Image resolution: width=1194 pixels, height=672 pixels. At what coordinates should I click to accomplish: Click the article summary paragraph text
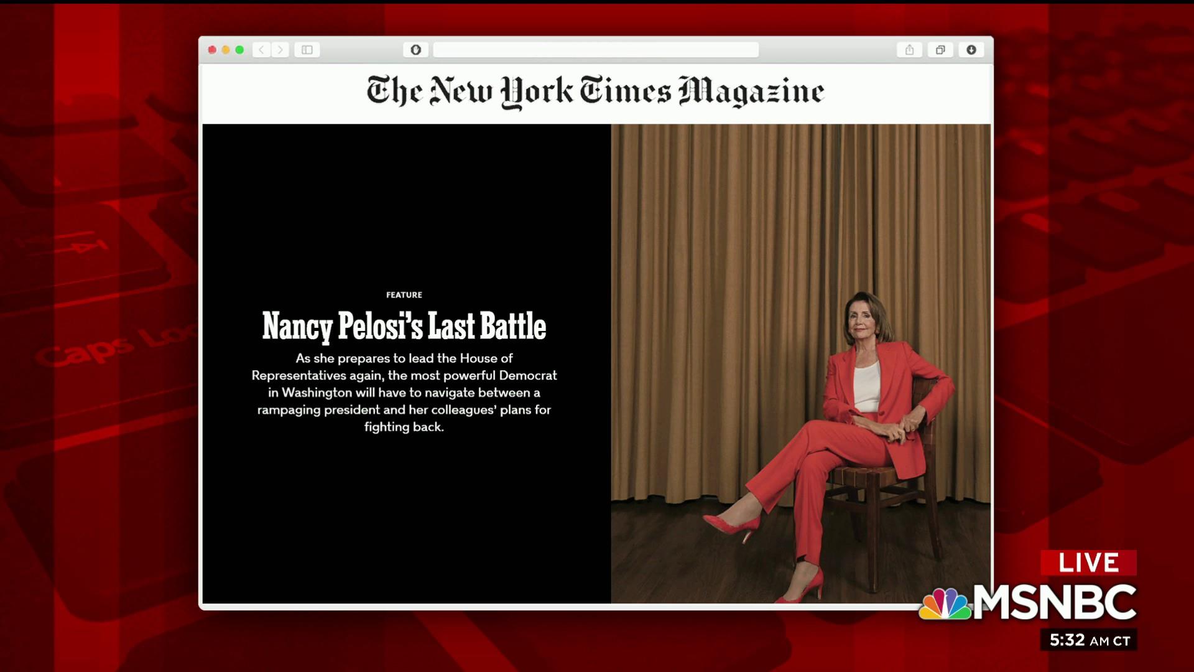[404, 393]
